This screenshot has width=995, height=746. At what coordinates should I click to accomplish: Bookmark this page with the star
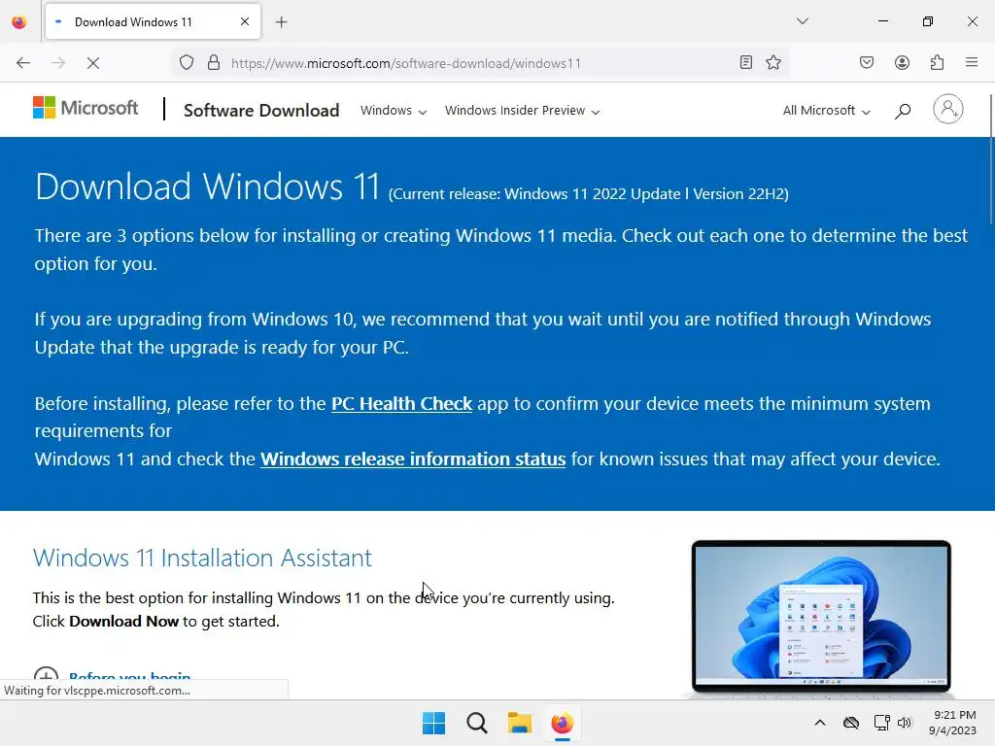773,62
